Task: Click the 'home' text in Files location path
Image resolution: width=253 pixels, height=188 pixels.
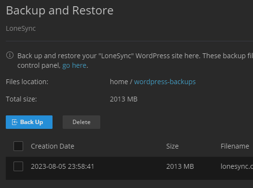Action: click(119, 82)
